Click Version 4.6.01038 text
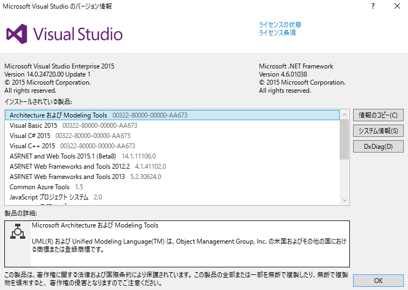The image size is (408, 290). point(283,74)
